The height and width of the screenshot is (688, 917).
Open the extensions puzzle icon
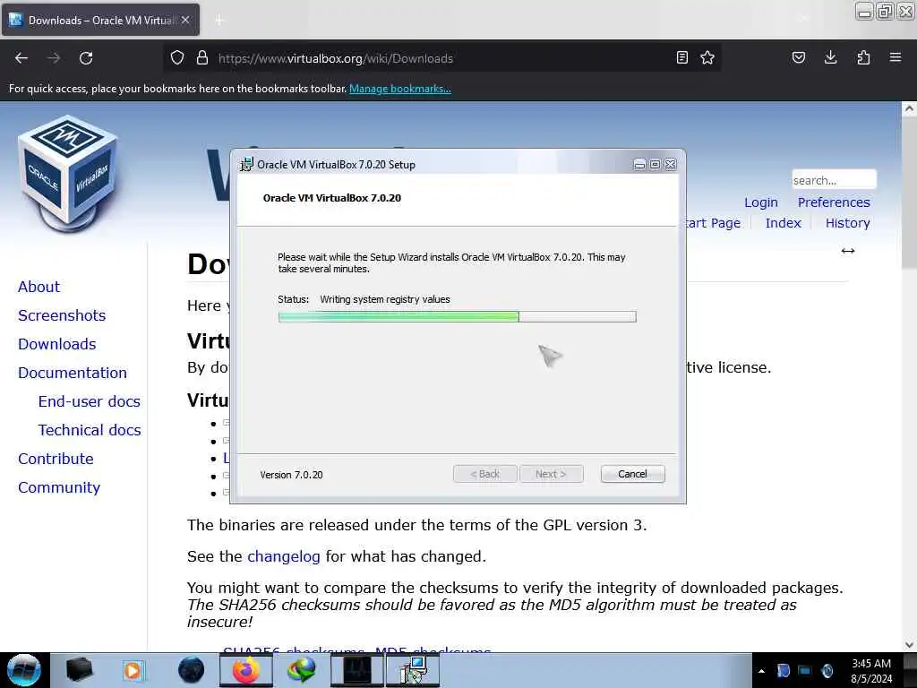coord(863,57)
